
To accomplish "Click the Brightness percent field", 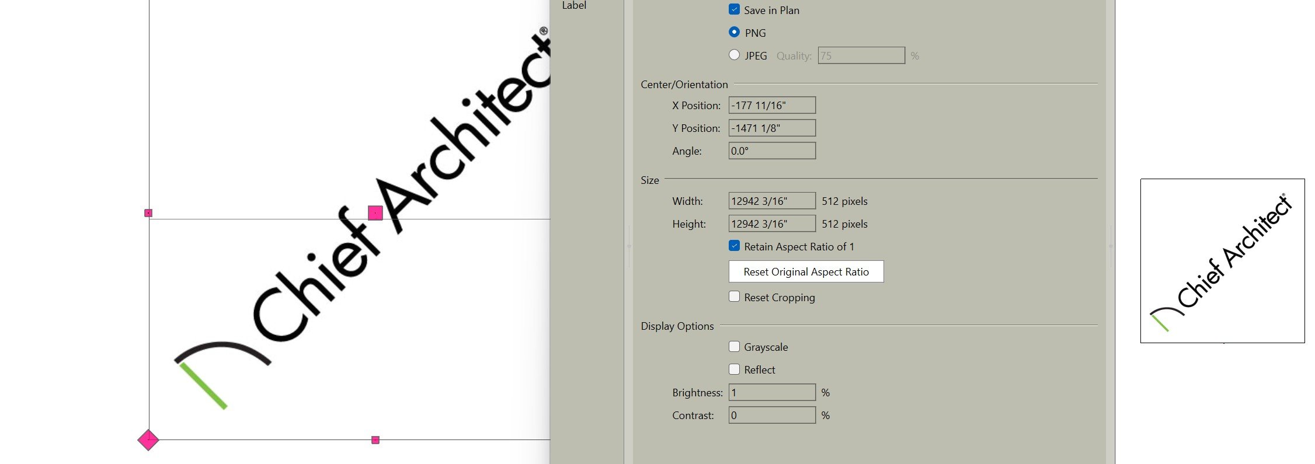I will coord(772,392).
